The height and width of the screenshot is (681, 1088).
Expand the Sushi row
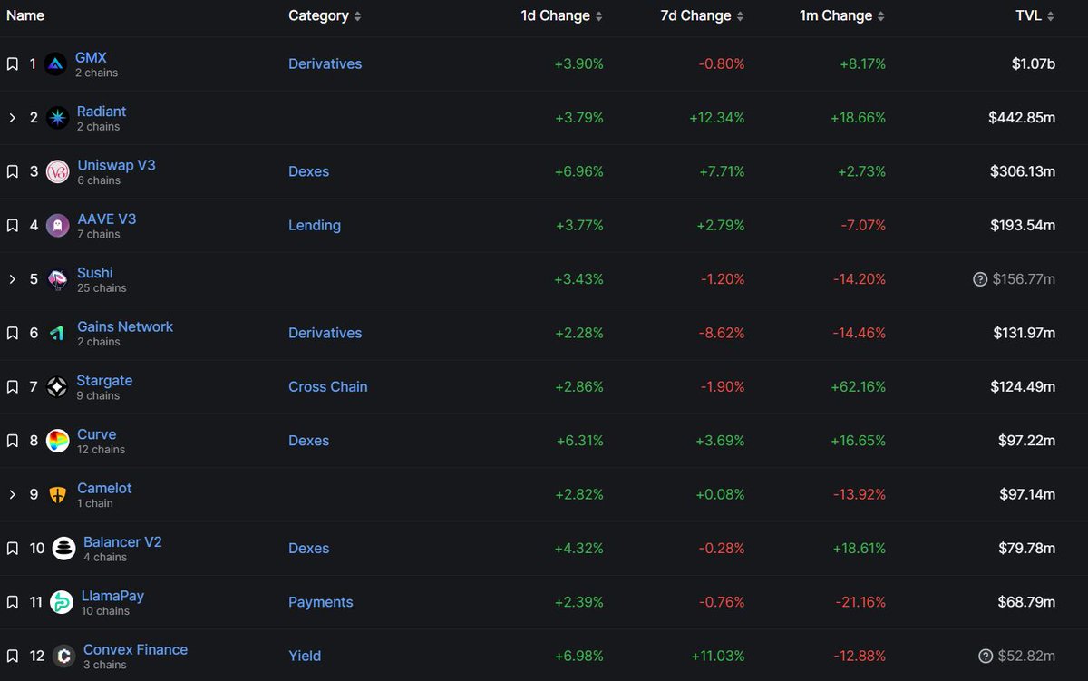[13, 279]
